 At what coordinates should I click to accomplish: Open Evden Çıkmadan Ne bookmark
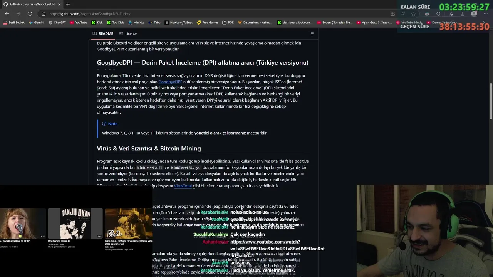point(335,22)
